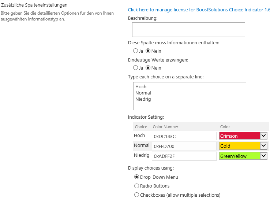Select Ja for enforce unique values

click(x=135, y=68)
